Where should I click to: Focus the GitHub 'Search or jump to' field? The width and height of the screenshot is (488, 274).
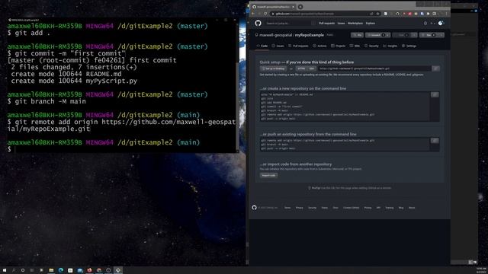[290, 24]
